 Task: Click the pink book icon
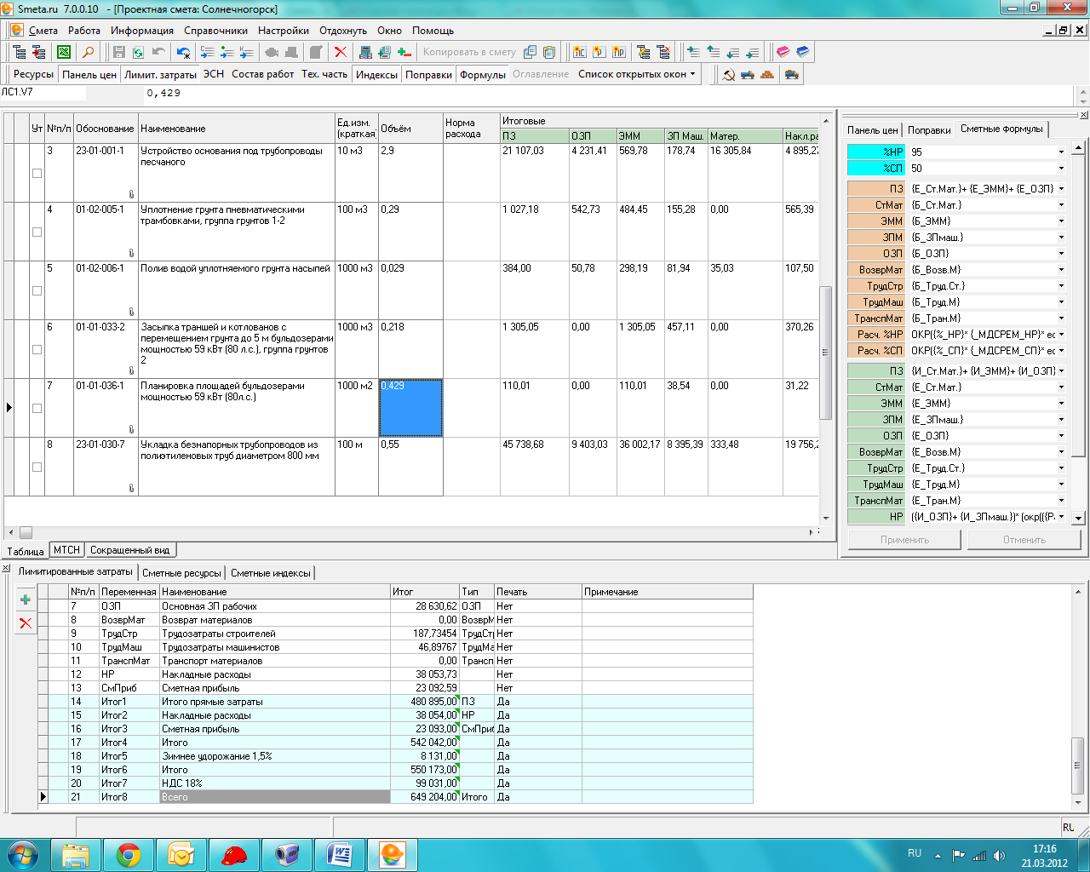(783, 52)
